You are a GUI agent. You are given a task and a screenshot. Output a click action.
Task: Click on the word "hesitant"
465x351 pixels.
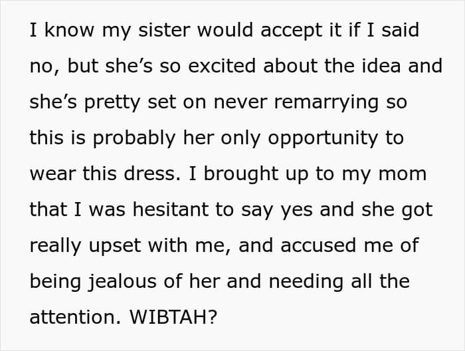[x=171, y=209]
